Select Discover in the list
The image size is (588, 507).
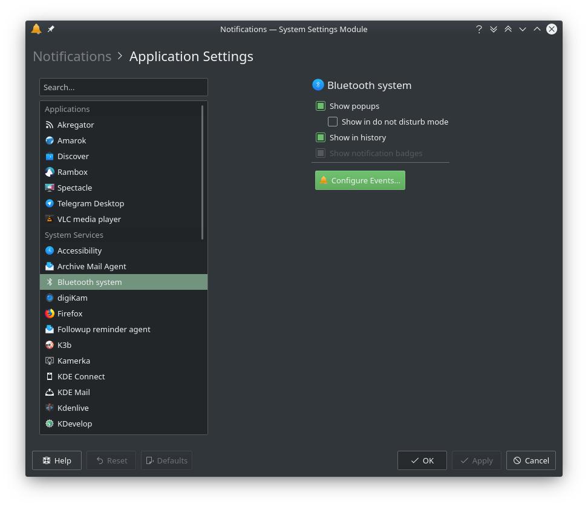click(x=124, y=156)
